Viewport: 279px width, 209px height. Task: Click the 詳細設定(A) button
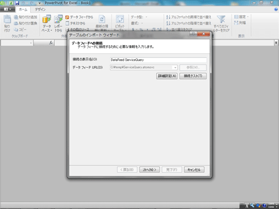[x=167, y=76]
